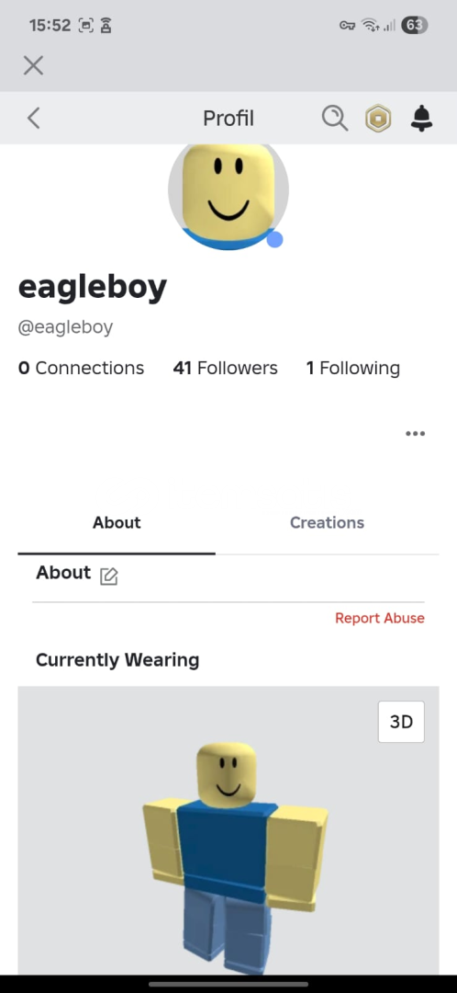Tap the blue online status dot

274,239
